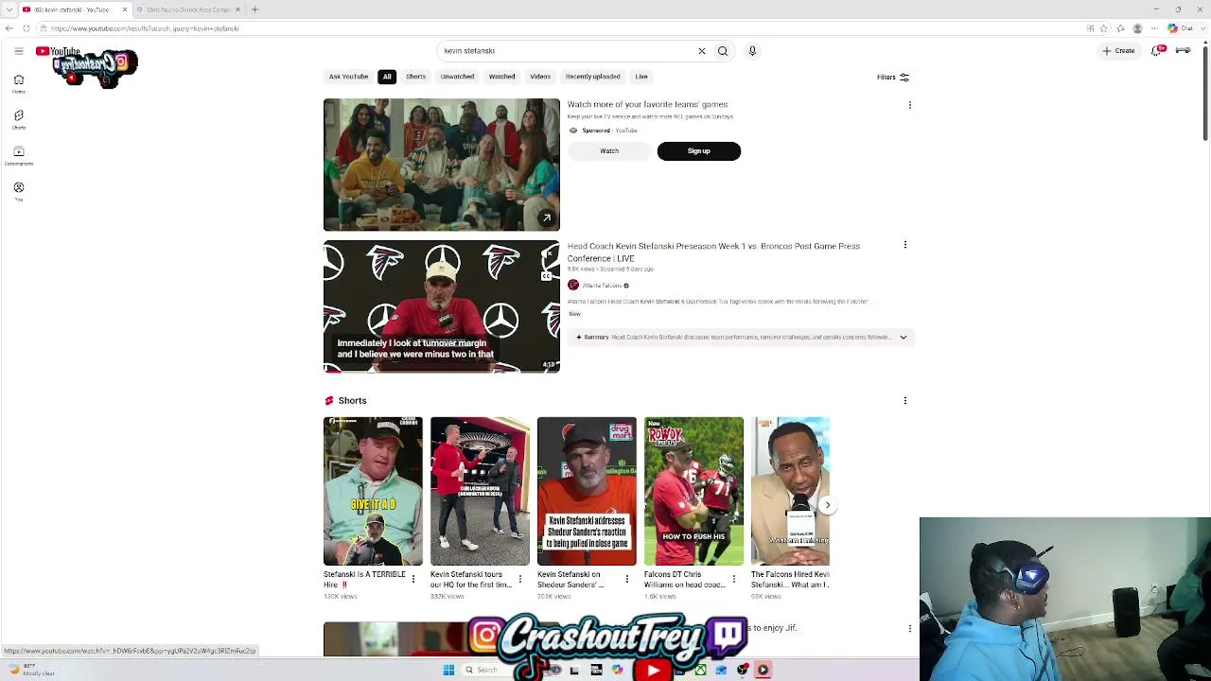This screenshot has height=681, width=1211.
Task: Open the YouTube account avatar menu
Action: 1183,51
